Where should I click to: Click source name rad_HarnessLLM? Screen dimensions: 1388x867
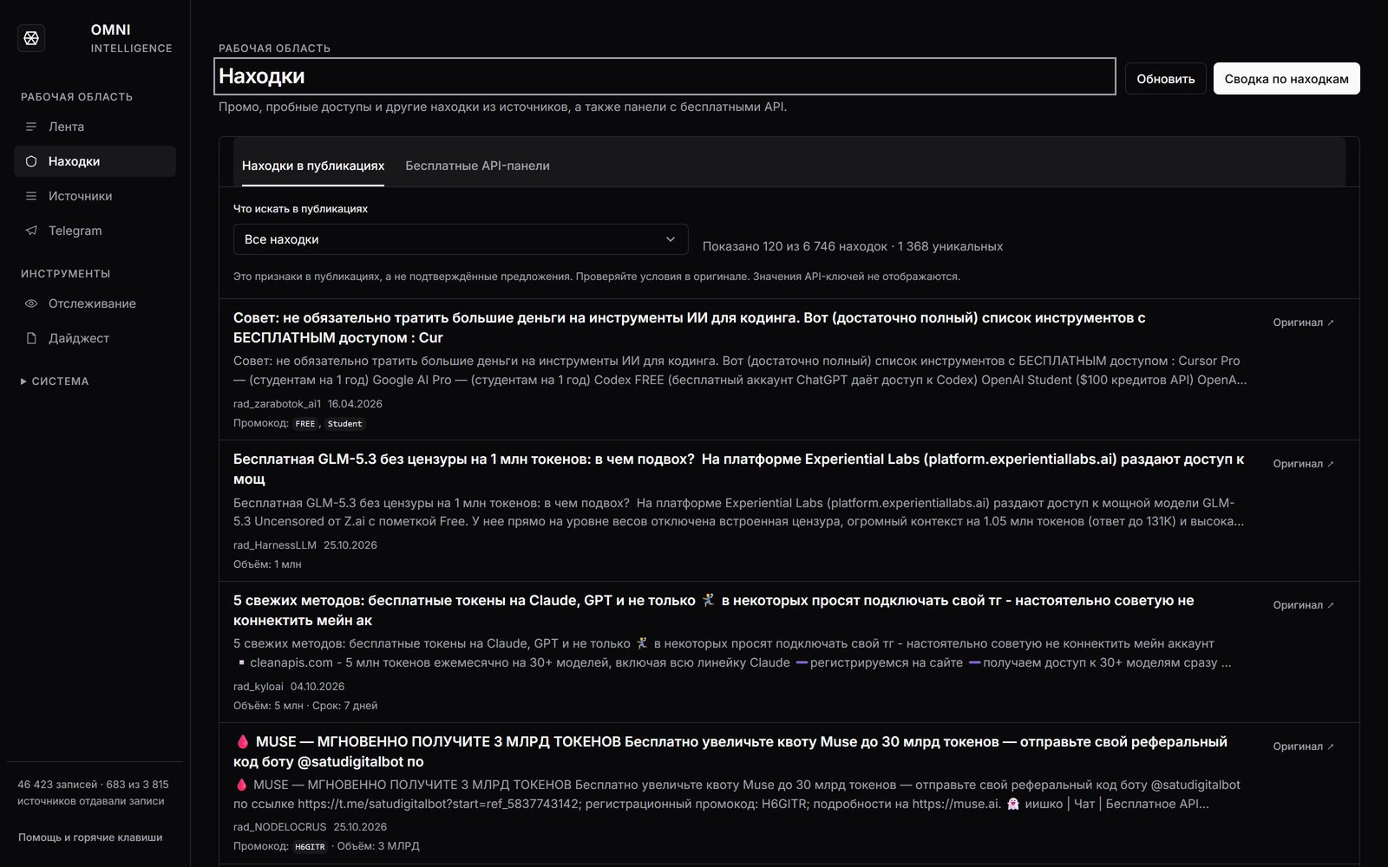click(275, 545)
